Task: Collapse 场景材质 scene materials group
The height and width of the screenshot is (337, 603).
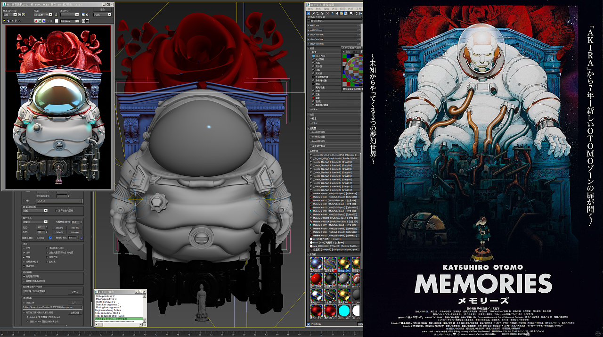Action: [334, 151]
